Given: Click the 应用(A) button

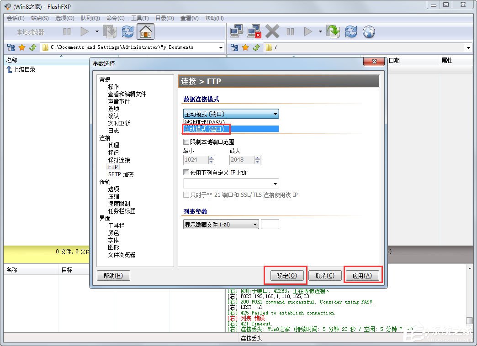Looking at the screenshot, I should 363,275.
